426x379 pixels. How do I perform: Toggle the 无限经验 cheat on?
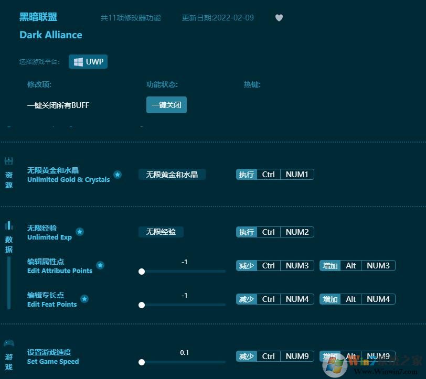pos(161,232)
